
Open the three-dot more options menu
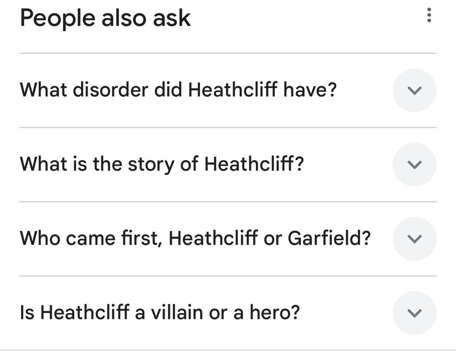click(x=429, y=16)
